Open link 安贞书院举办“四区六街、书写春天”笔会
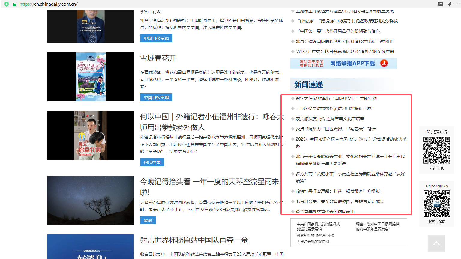Image resolution: width=461 pixels, height=259 pixels. (x=336, y=129)
